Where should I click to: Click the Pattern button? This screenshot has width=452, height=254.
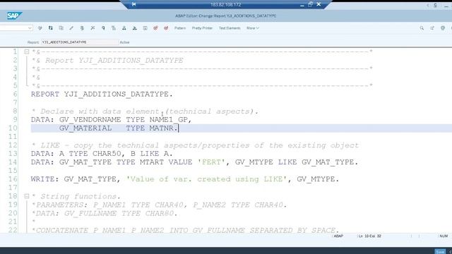(x=180, y=28)
